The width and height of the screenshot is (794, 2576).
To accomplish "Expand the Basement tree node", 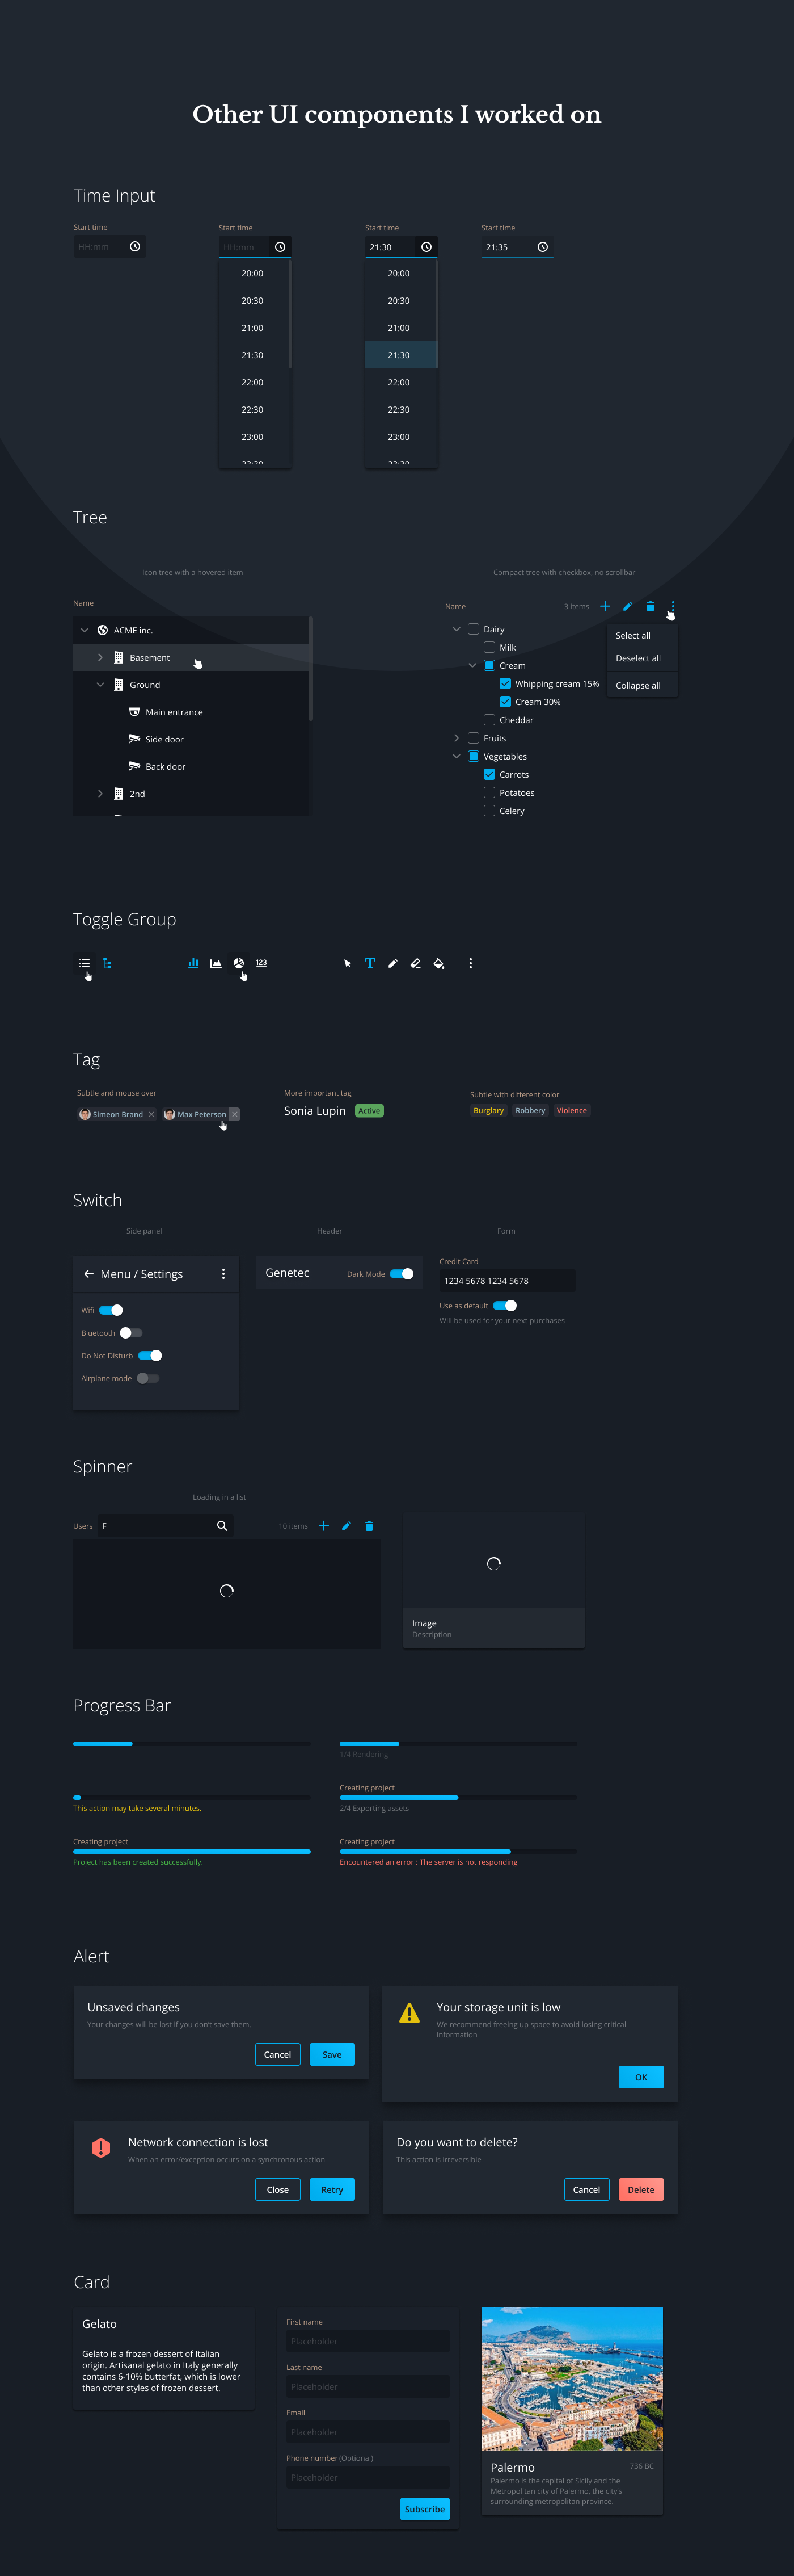I will pyautogui.click(x=100, y=657).
